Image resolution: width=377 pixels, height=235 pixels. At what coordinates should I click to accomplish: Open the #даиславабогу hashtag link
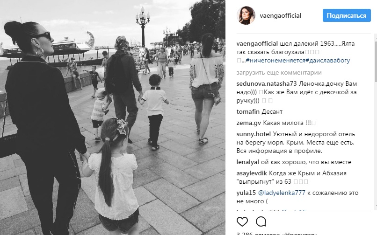328,61
